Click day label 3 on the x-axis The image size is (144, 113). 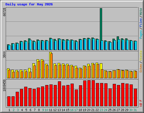tap(18, 110)
